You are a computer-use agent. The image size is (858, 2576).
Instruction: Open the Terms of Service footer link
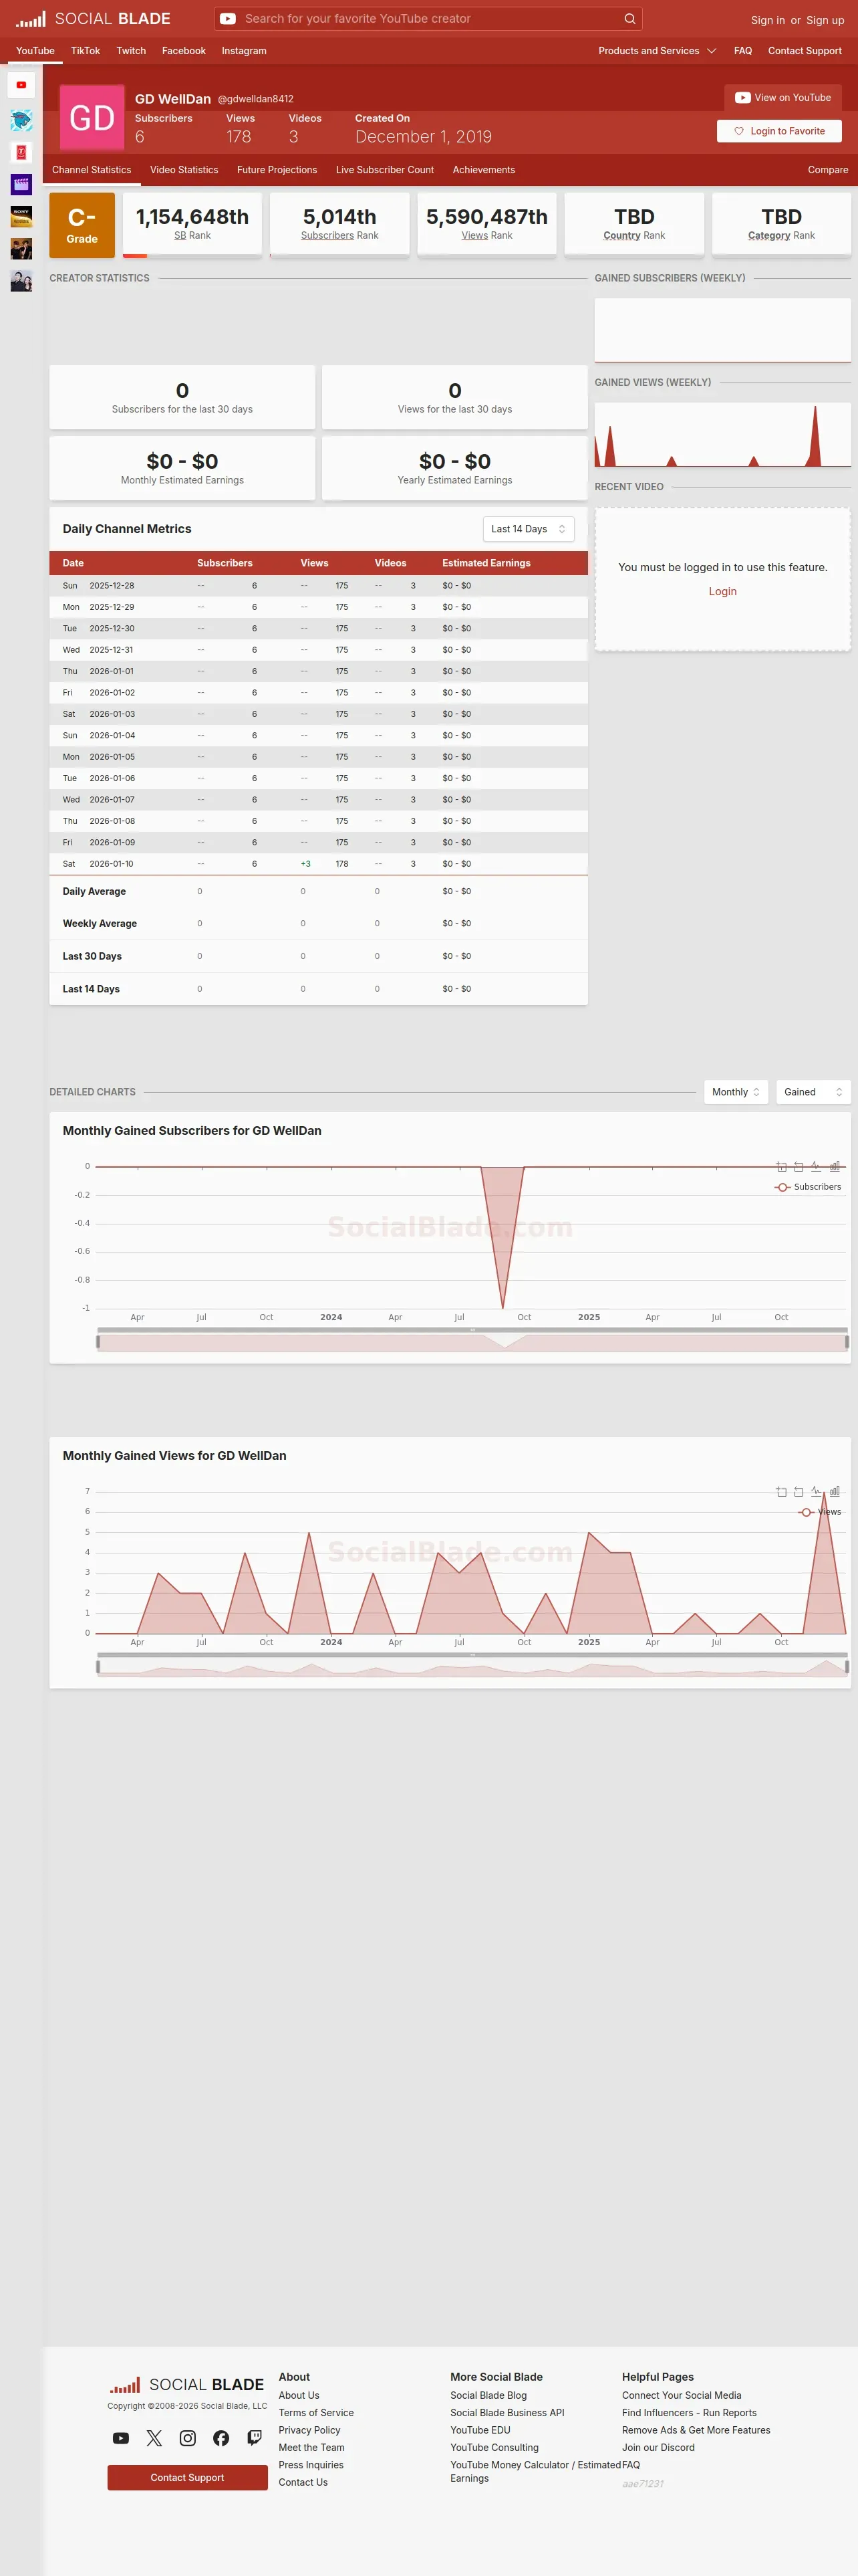315,2413
